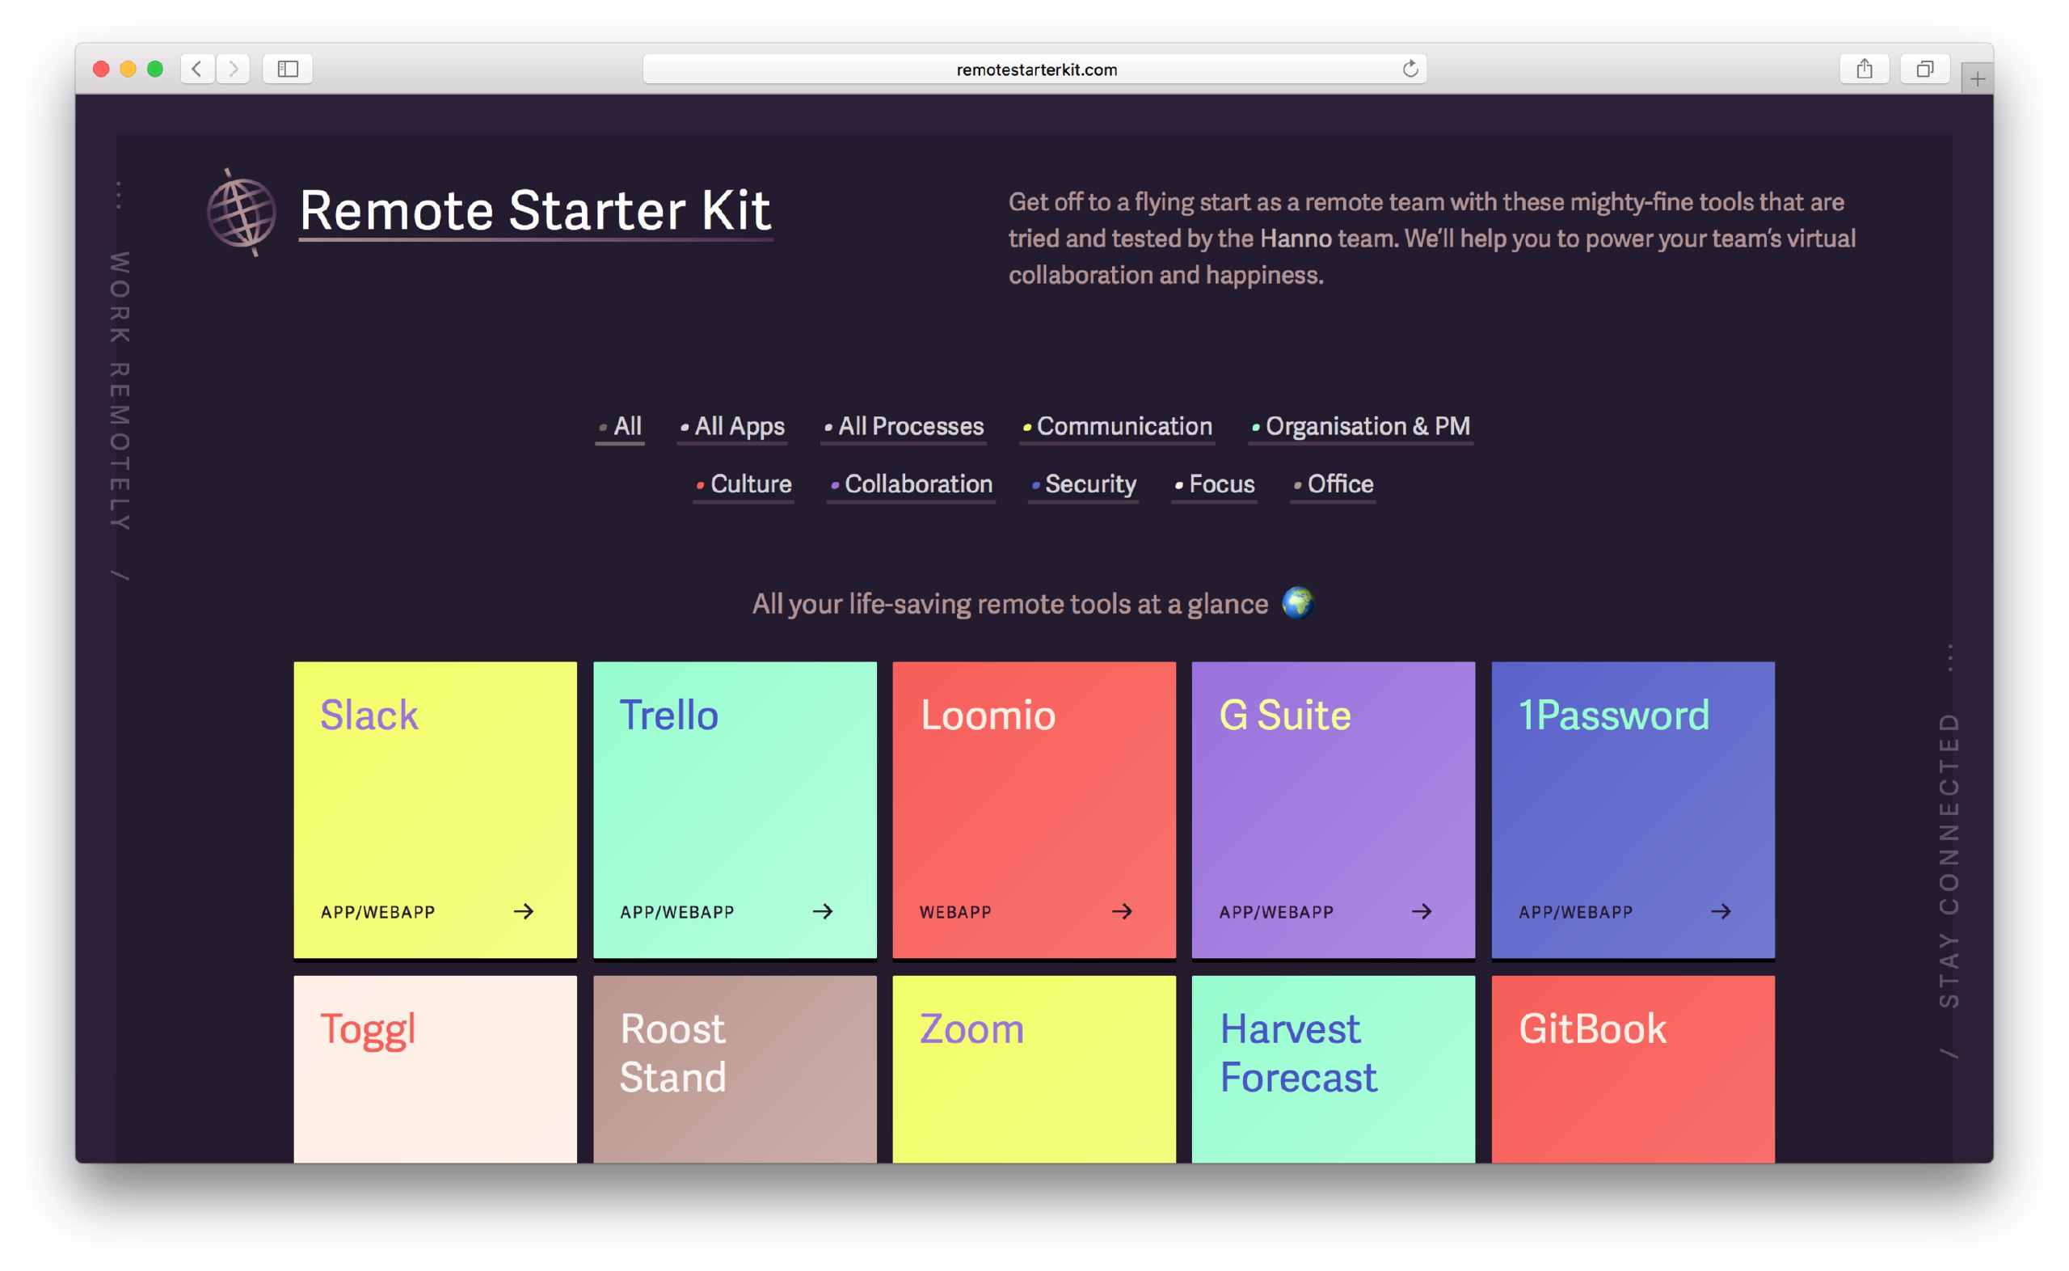Screen dimensions: 2069x1271
Task: Open the Safari share menu
Action: point(1863,69)
